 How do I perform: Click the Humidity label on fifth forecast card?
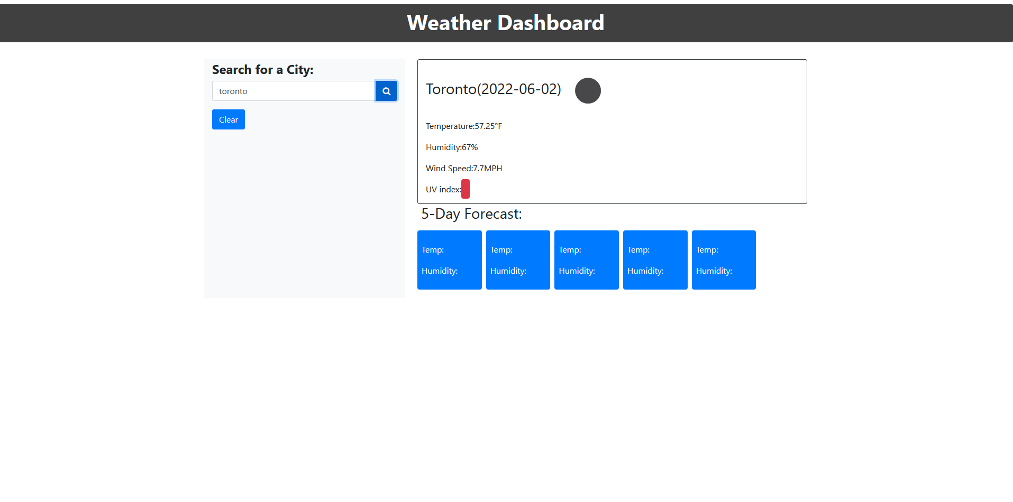click(x=714, y=271)
